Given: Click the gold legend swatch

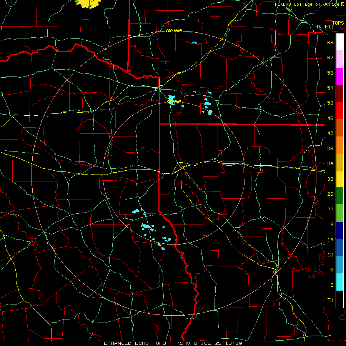Looking at the screenshot, I should click(339, 163).
